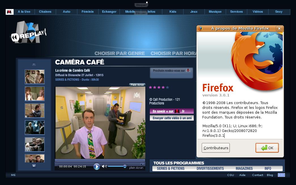This screenshot has height=185, width=296.
Task: Open the Services menu item
Action: (x=236, y=12)
